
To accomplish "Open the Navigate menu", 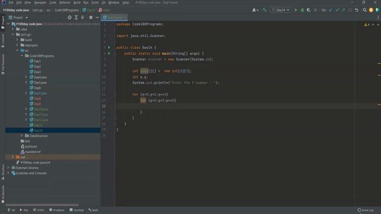I will 40,2.
